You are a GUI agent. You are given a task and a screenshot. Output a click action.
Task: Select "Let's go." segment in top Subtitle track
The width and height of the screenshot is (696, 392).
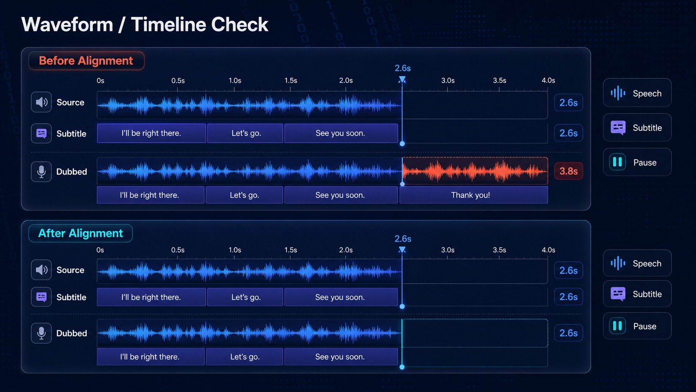point(245,133)
